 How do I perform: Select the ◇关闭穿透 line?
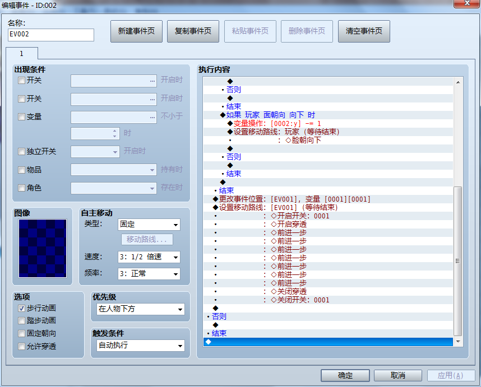click(x=328, y=291)
